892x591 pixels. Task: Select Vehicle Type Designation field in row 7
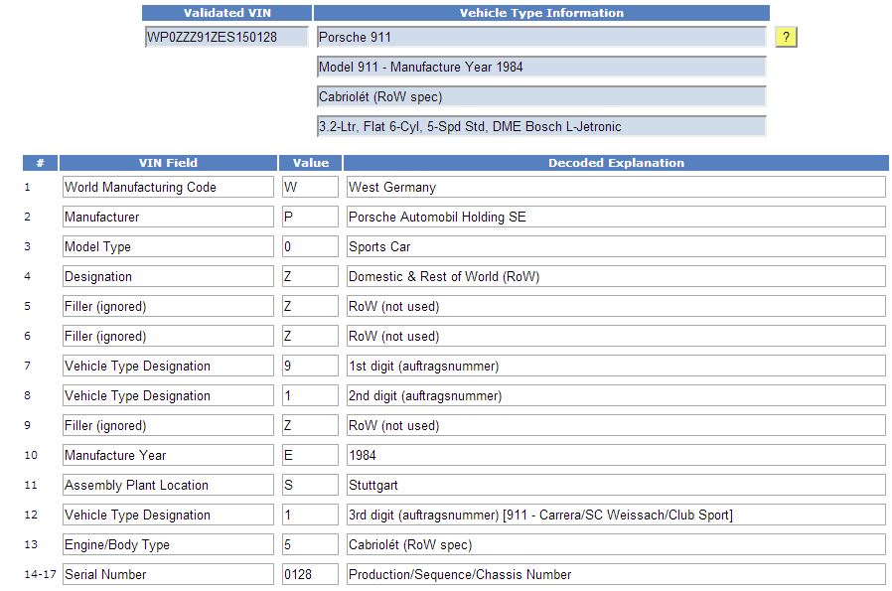pos(168,366)
